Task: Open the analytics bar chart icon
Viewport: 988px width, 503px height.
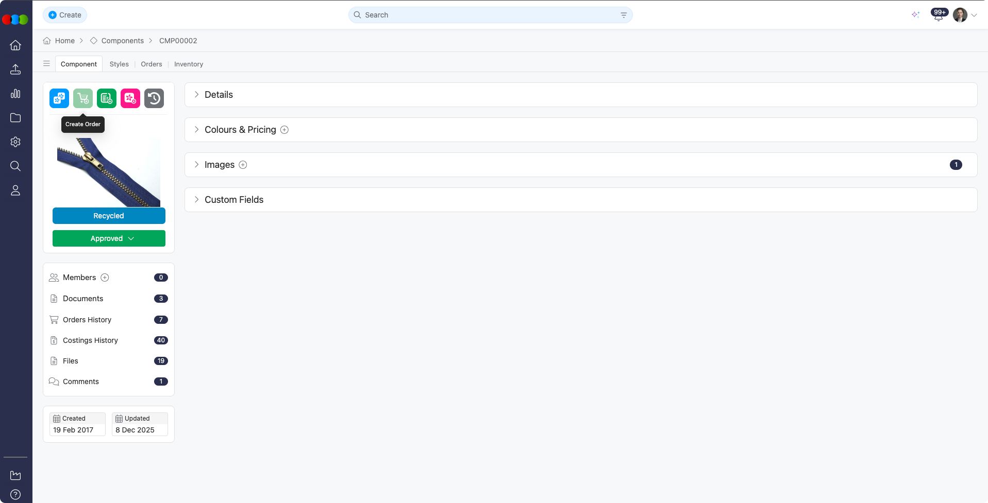Action: coord(15,93)
